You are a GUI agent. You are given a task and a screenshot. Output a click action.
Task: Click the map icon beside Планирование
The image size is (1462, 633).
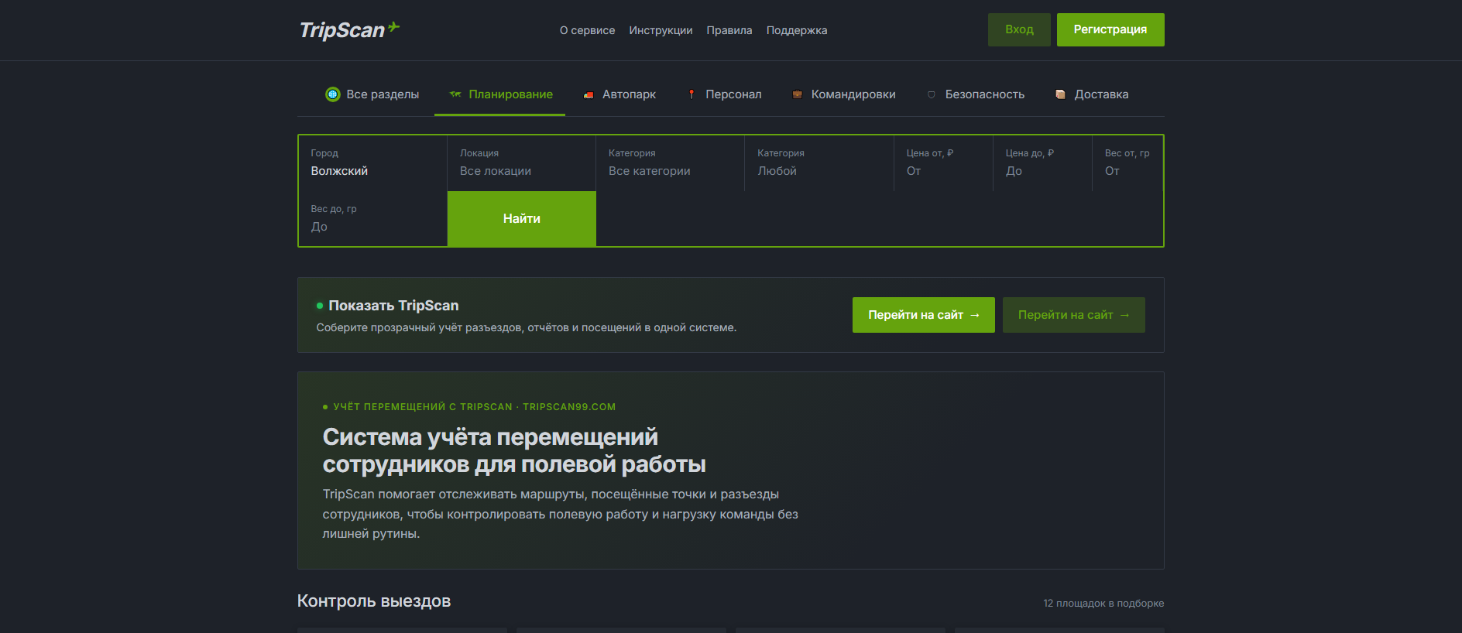(x=455, y=94)
